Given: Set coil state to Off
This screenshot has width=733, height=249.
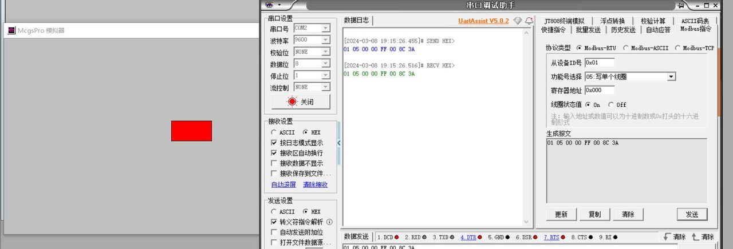Looking at the screenshot, I should coord(610,105).
